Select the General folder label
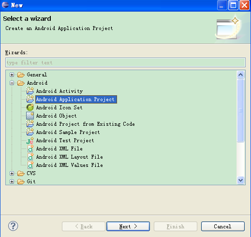This screenshot has width=251, height=237. 37,74
